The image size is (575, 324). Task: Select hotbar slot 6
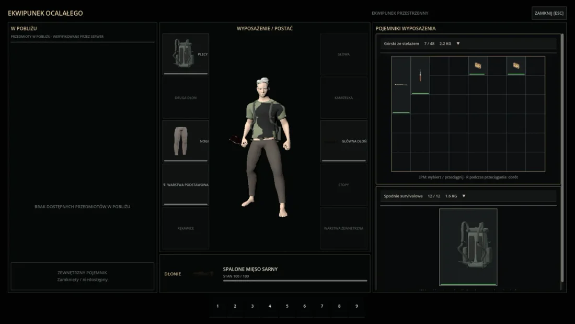(304, 306)
